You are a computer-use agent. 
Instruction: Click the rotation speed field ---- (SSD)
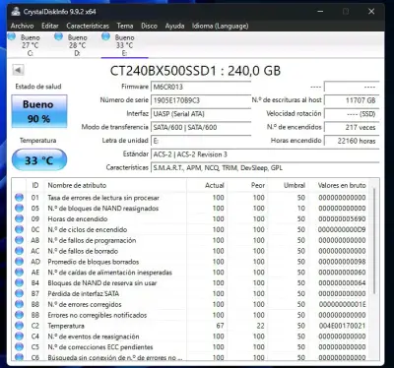[352, 114]
